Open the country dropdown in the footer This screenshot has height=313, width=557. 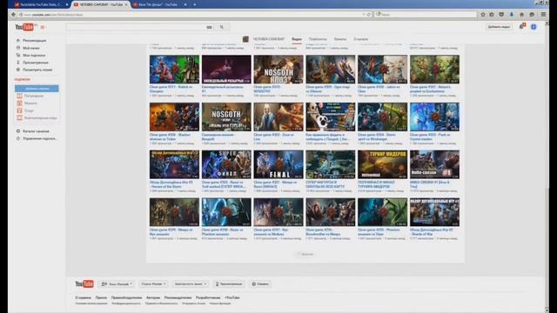pyautogui.click(x=153, y=284)
